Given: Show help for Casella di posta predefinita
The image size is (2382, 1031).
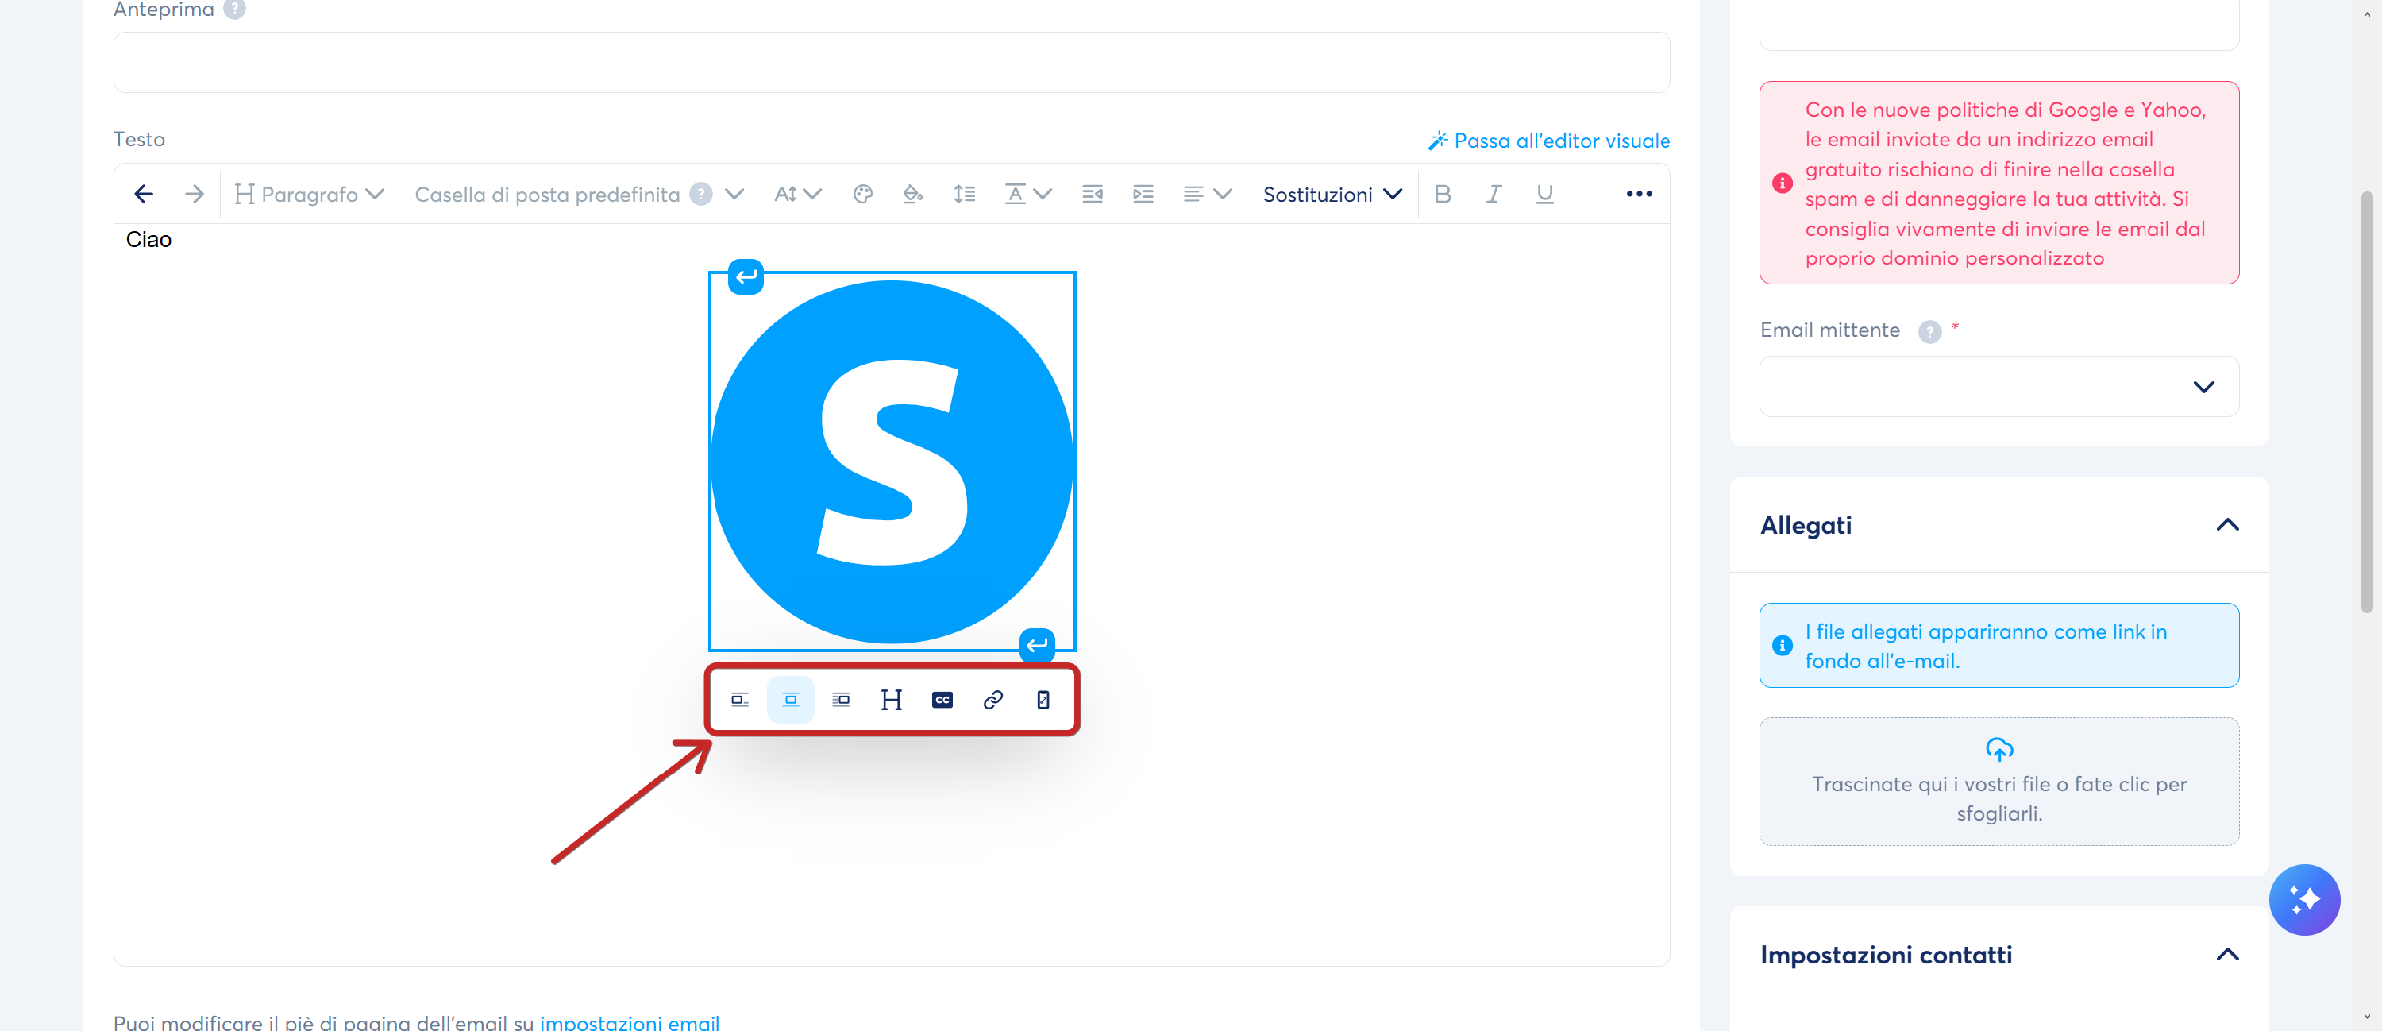Looking at the screenshot, I should 702,194.
